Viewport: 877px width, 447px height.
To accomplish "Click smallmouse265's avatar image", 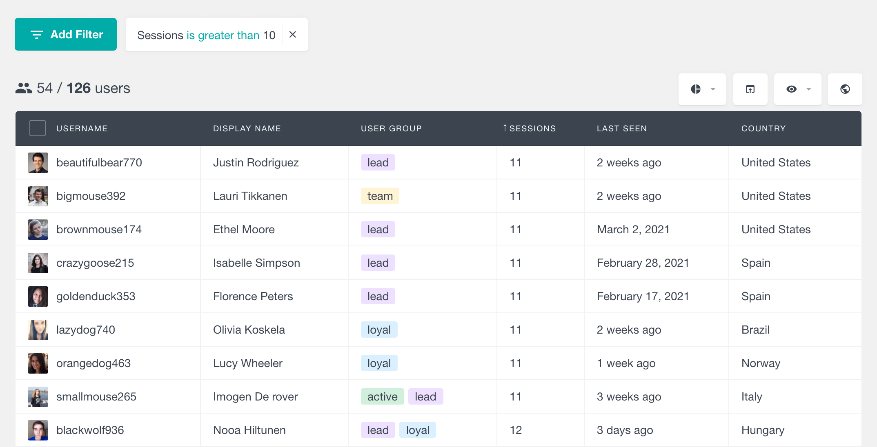I will click(38, 397).
